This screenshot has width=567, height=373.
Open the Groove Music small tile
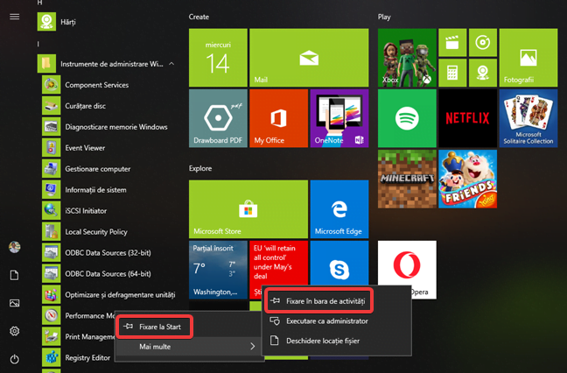[x=483, y=43]
